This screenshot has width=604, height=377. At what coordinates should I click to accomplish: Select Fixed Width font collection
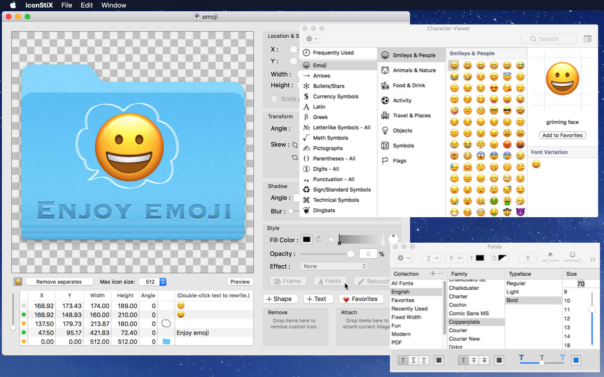point(416,317)
